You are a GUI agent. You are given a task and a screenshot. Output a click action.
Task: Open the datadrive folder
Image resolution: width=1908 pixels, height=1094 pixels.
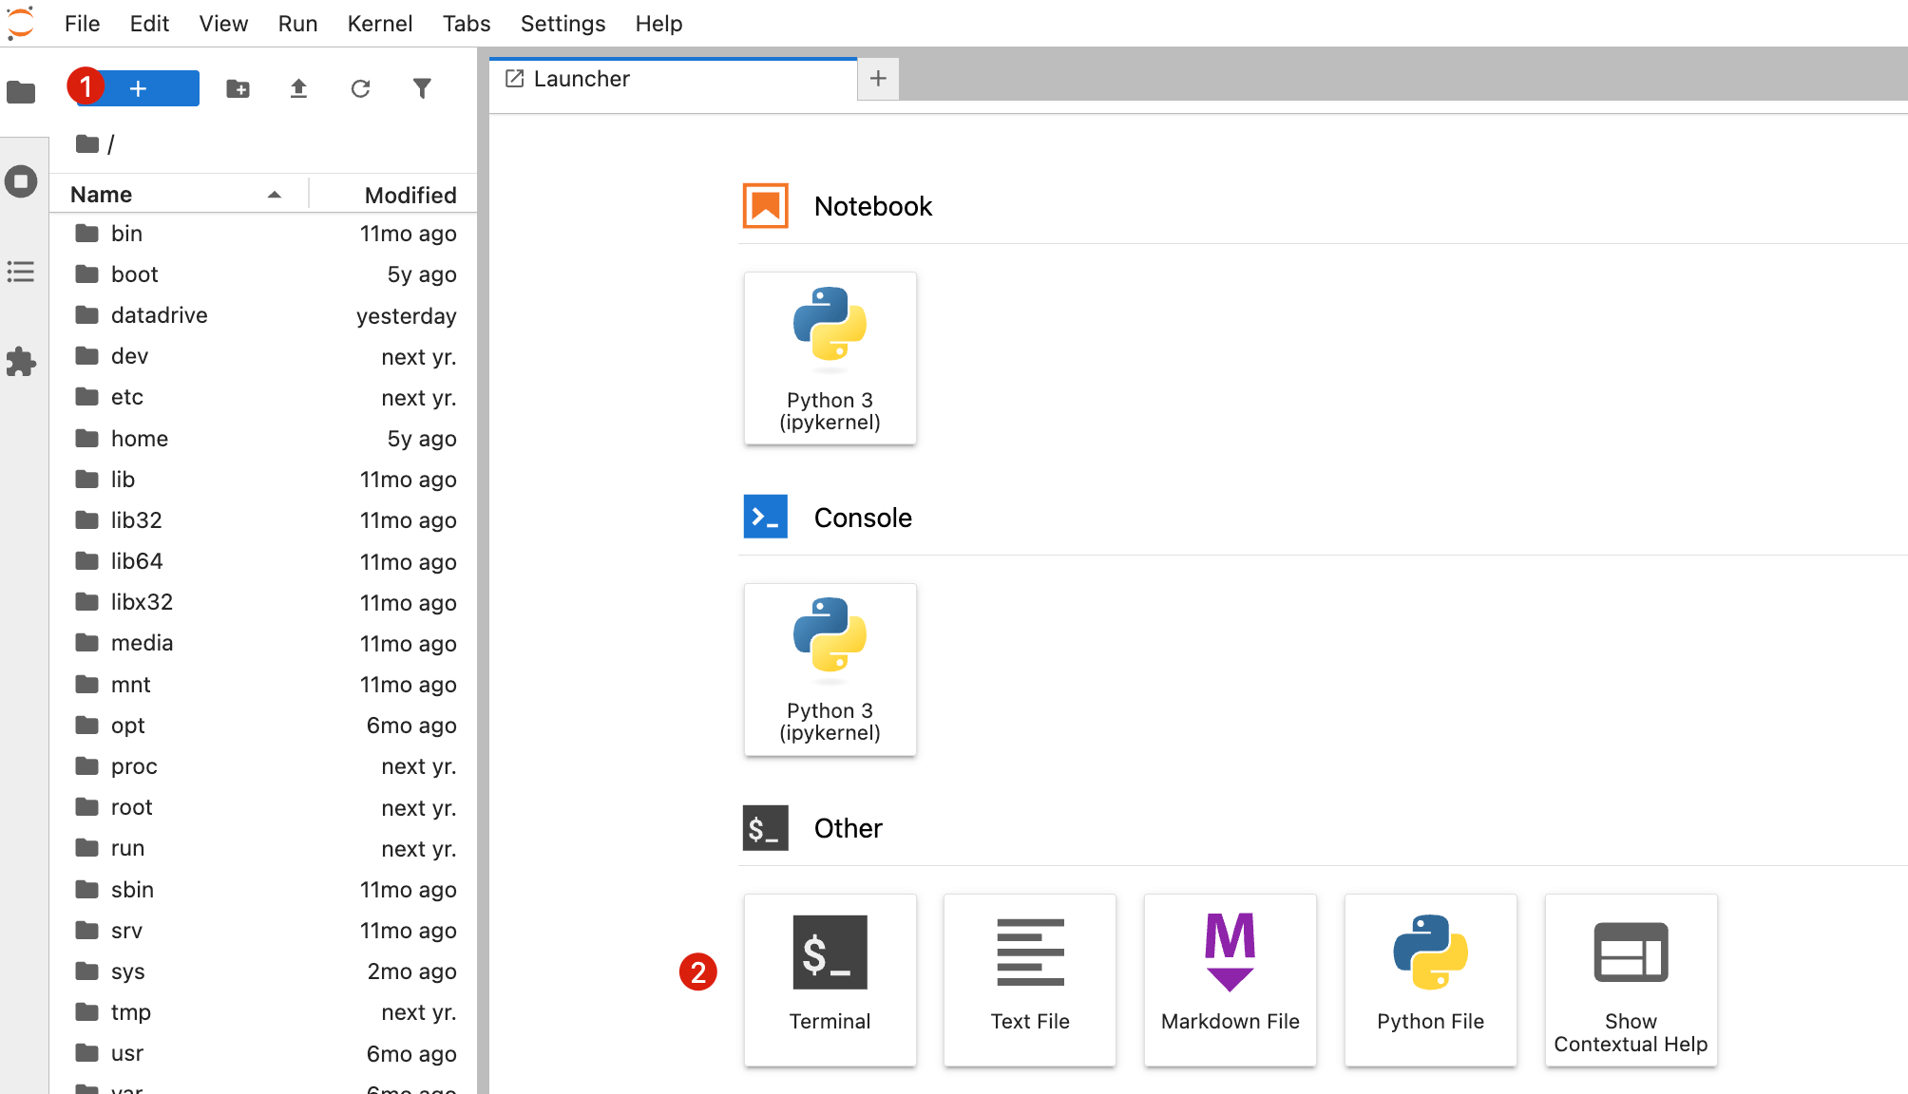click(x=159, y=315)
